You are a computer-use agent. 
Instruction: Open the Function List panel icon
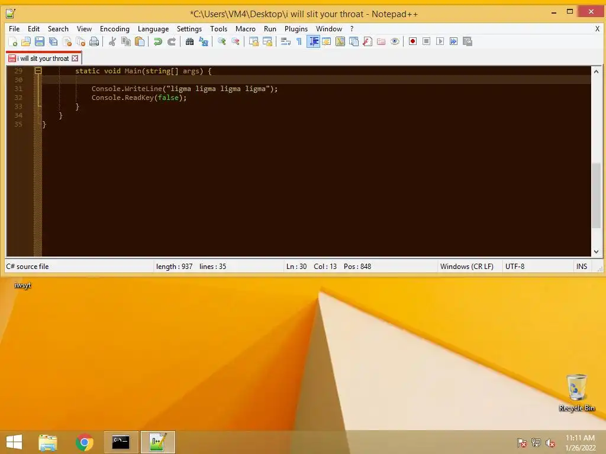pos(368,41)
